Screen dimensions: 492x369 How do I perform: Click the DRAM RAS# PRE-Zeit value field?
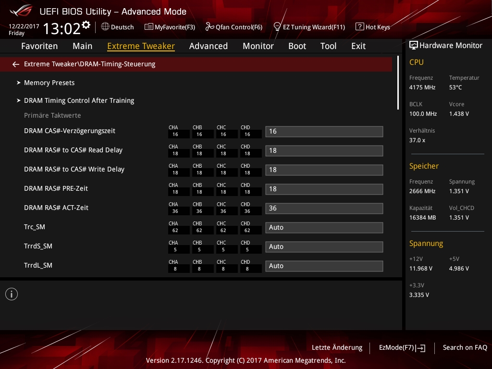(324, 189)
